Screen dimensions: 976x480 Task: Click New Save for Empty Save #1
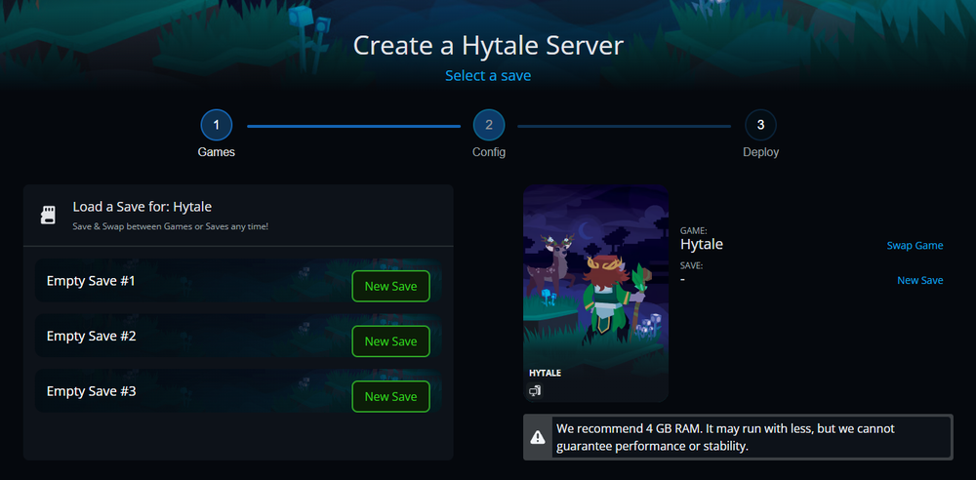click(390, 287)
